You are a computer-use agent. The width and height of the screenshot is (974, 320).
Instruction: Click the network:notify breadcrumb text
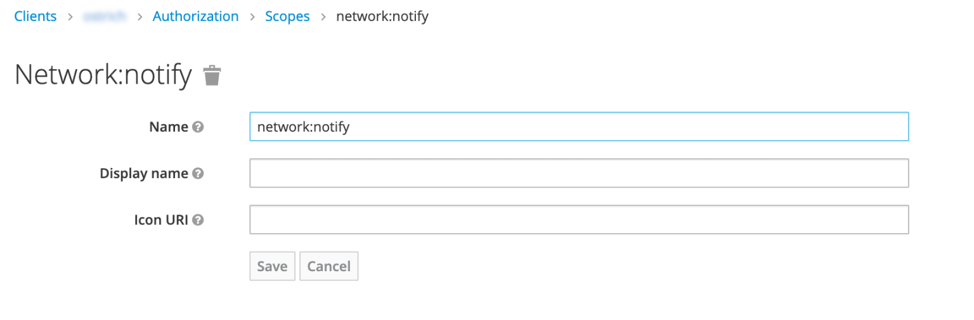click(x=382, y=16)
